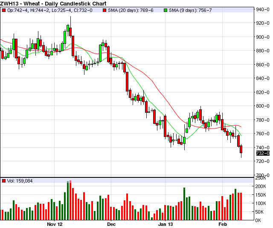Click the Jan 13 date axis label
273x228 pixels.
[x=166, y=224]
